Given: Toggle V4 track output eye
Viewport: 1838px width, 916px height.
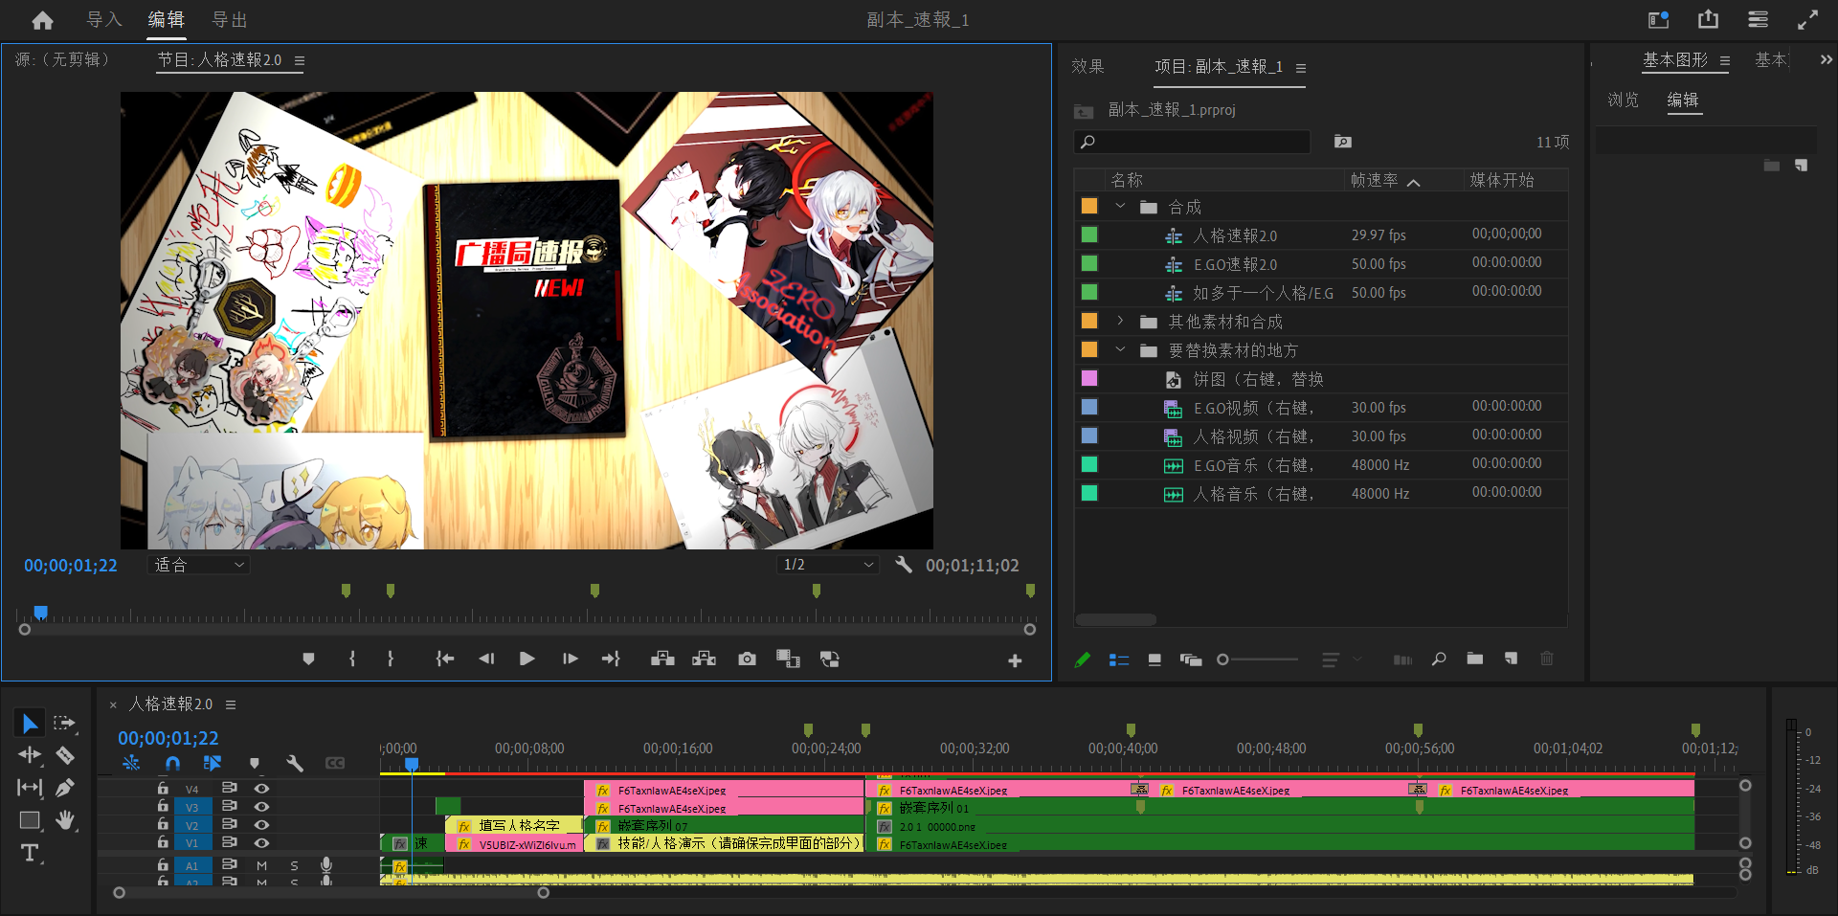Looking at the screenshot, I should [261, 789].
